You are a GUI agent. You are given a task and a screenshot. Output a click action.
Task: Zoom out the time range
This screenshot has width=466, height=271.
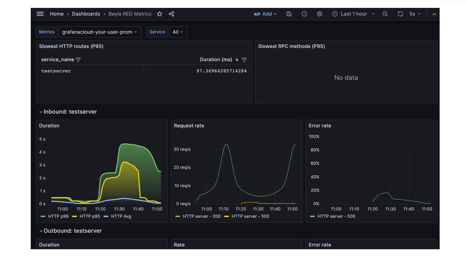[x=385, y=14]
